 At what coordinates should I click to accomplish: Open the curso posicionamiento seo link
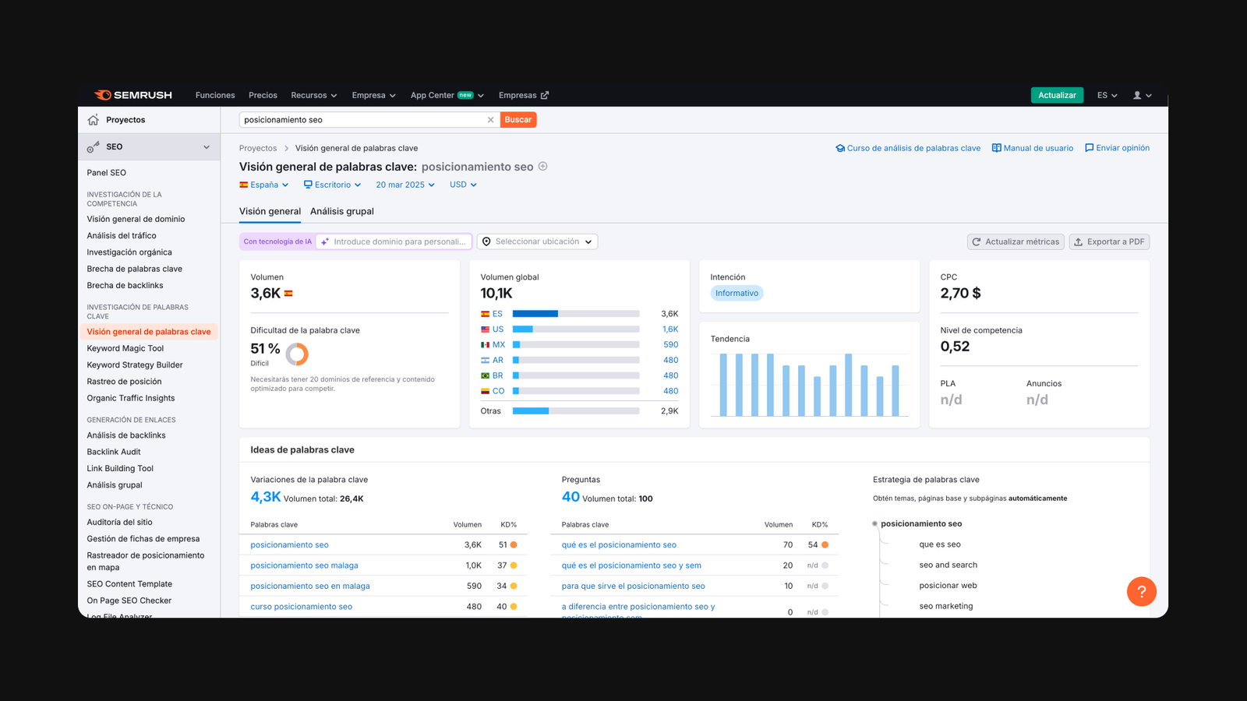(x=301, y=607)
